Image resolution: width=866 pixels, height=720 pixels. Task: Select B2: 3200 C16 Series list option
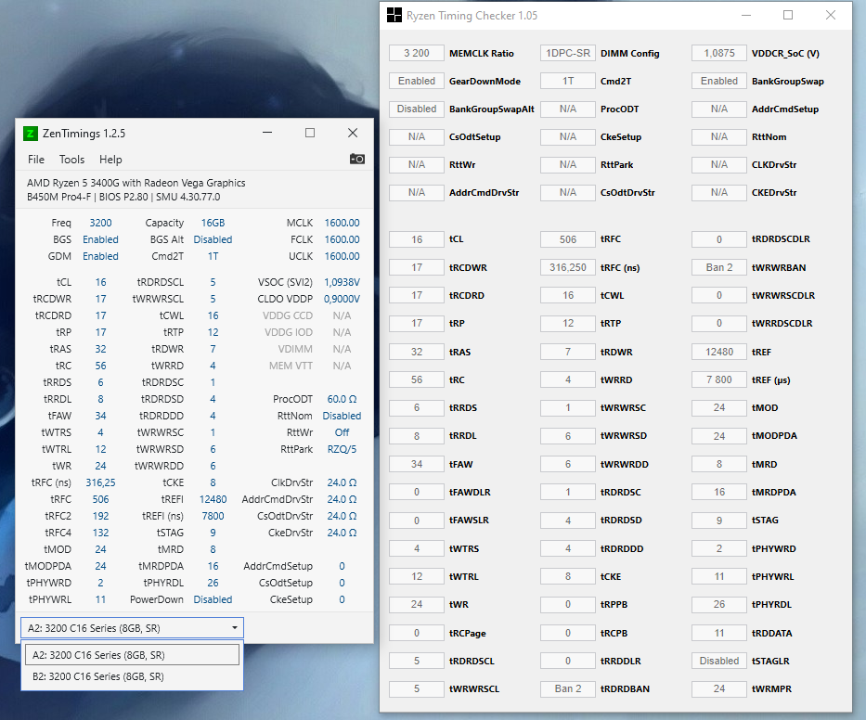tap(132, 676)
